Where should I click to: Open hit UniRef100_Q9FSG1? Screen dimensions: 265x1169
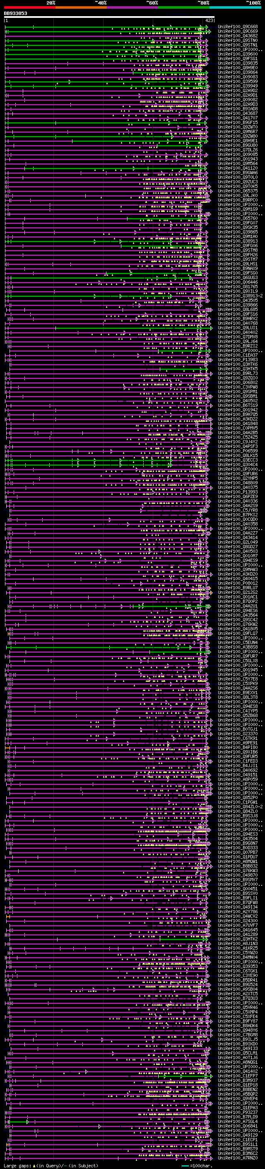pos(238,58)
